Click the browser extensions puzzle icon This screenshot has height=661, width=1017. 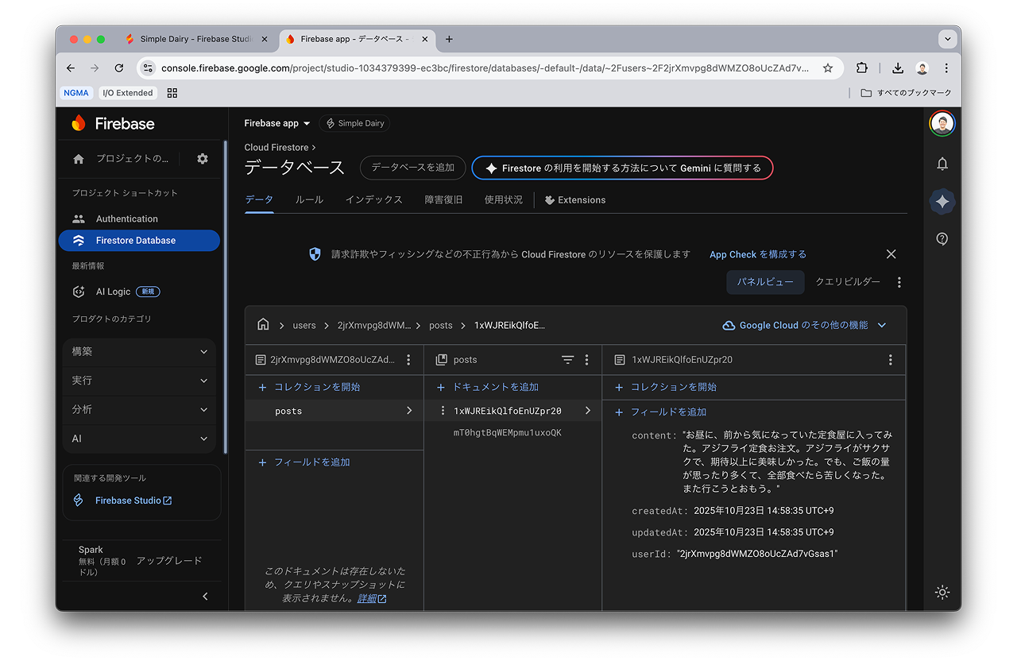coord(861,68)
